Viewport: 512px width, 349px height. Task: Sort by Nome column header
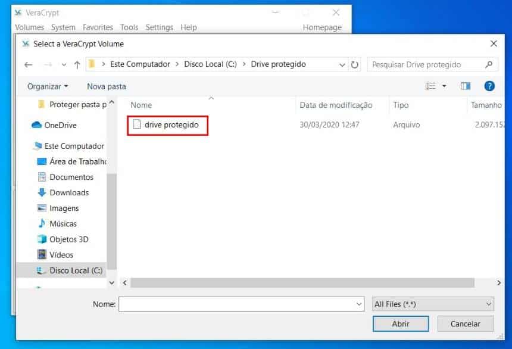pyautogui.click(x=141, y=105)
